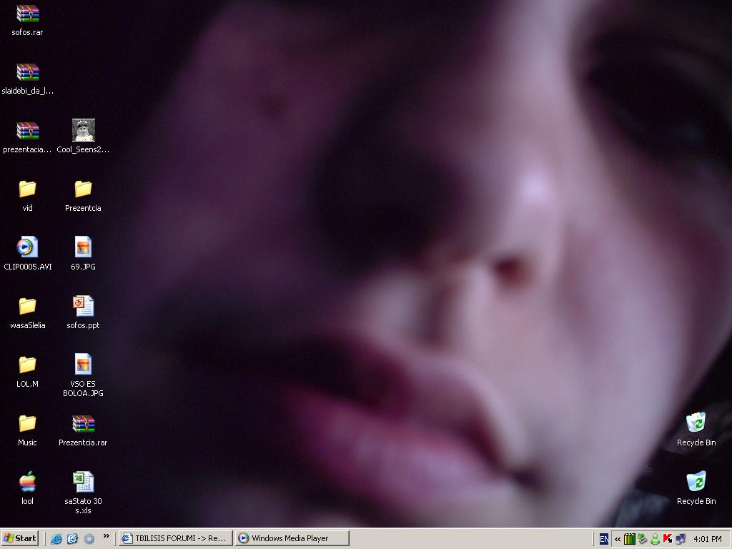Select the lool Apple logo icon

(x=28, y=482)
